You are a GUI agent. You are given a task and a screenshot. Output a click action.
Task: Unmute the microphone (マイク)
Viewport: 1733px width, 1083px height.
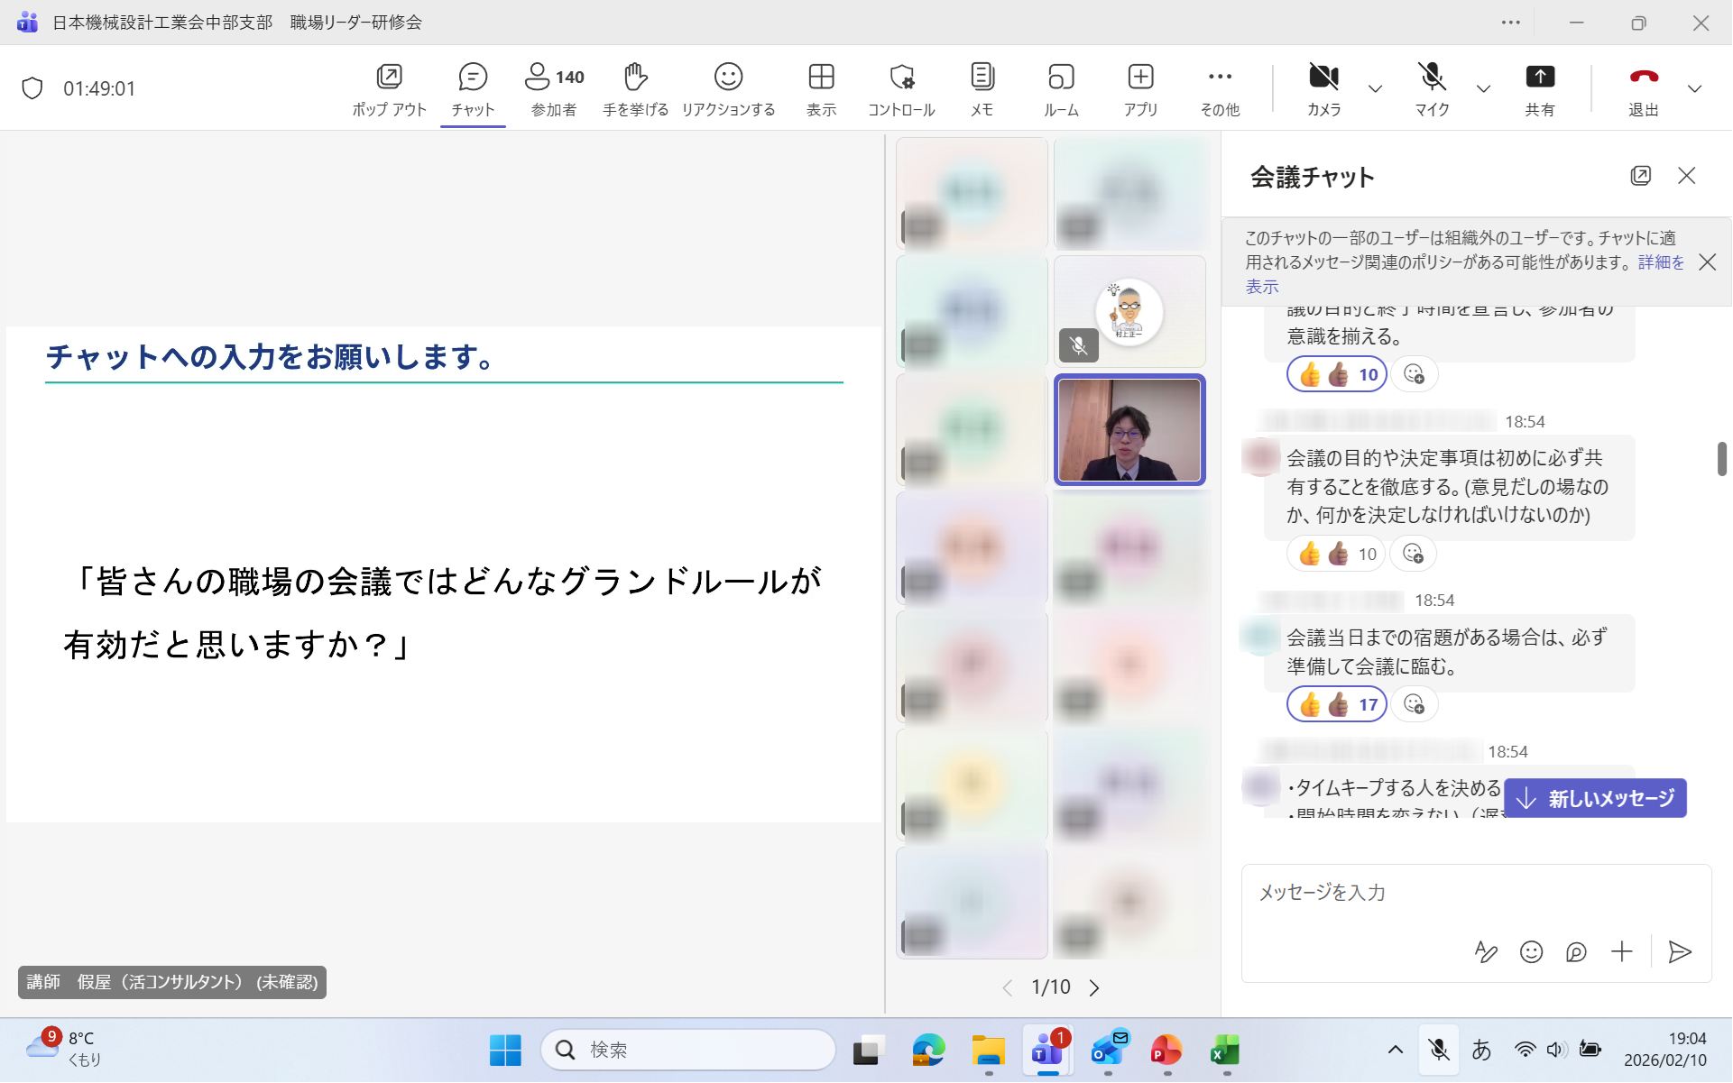click(1432, 87)
